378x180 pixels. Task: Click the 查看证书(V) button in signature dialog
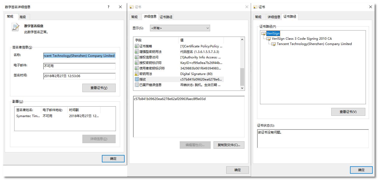pyautogui.click(x=99, y=88)
